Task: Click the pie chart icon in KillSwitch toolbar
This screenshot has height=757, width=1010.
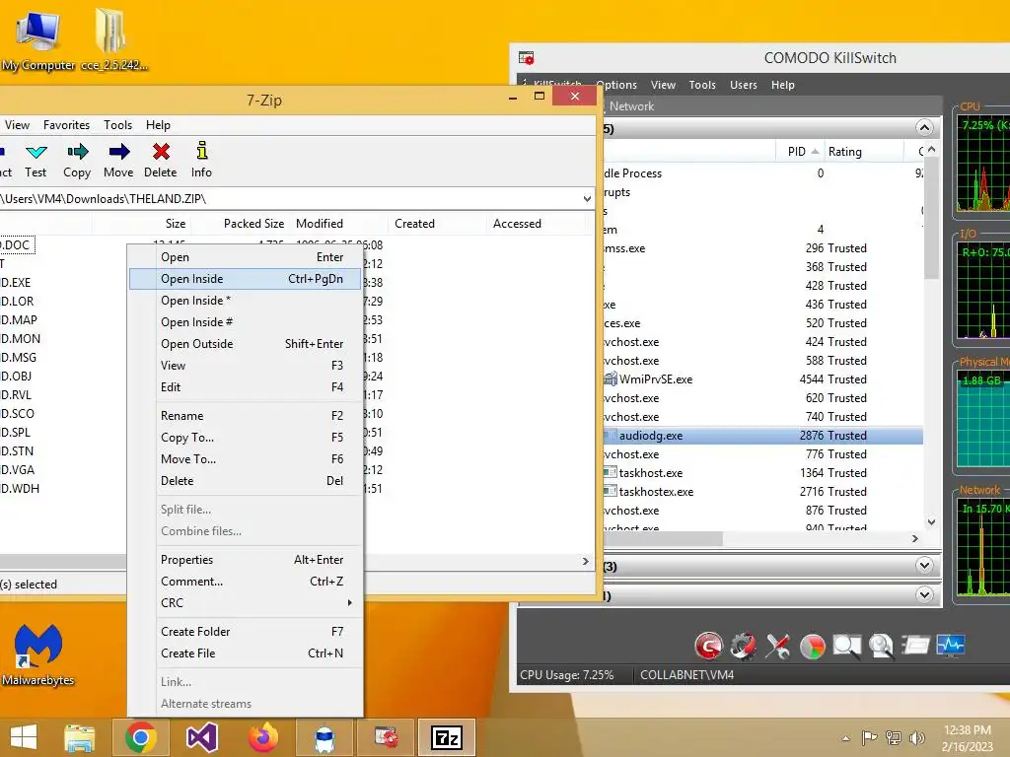Action: pos(813,647)
